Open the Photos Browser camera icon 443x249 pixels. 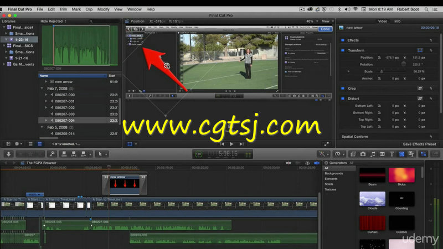(x=363, y=154)
